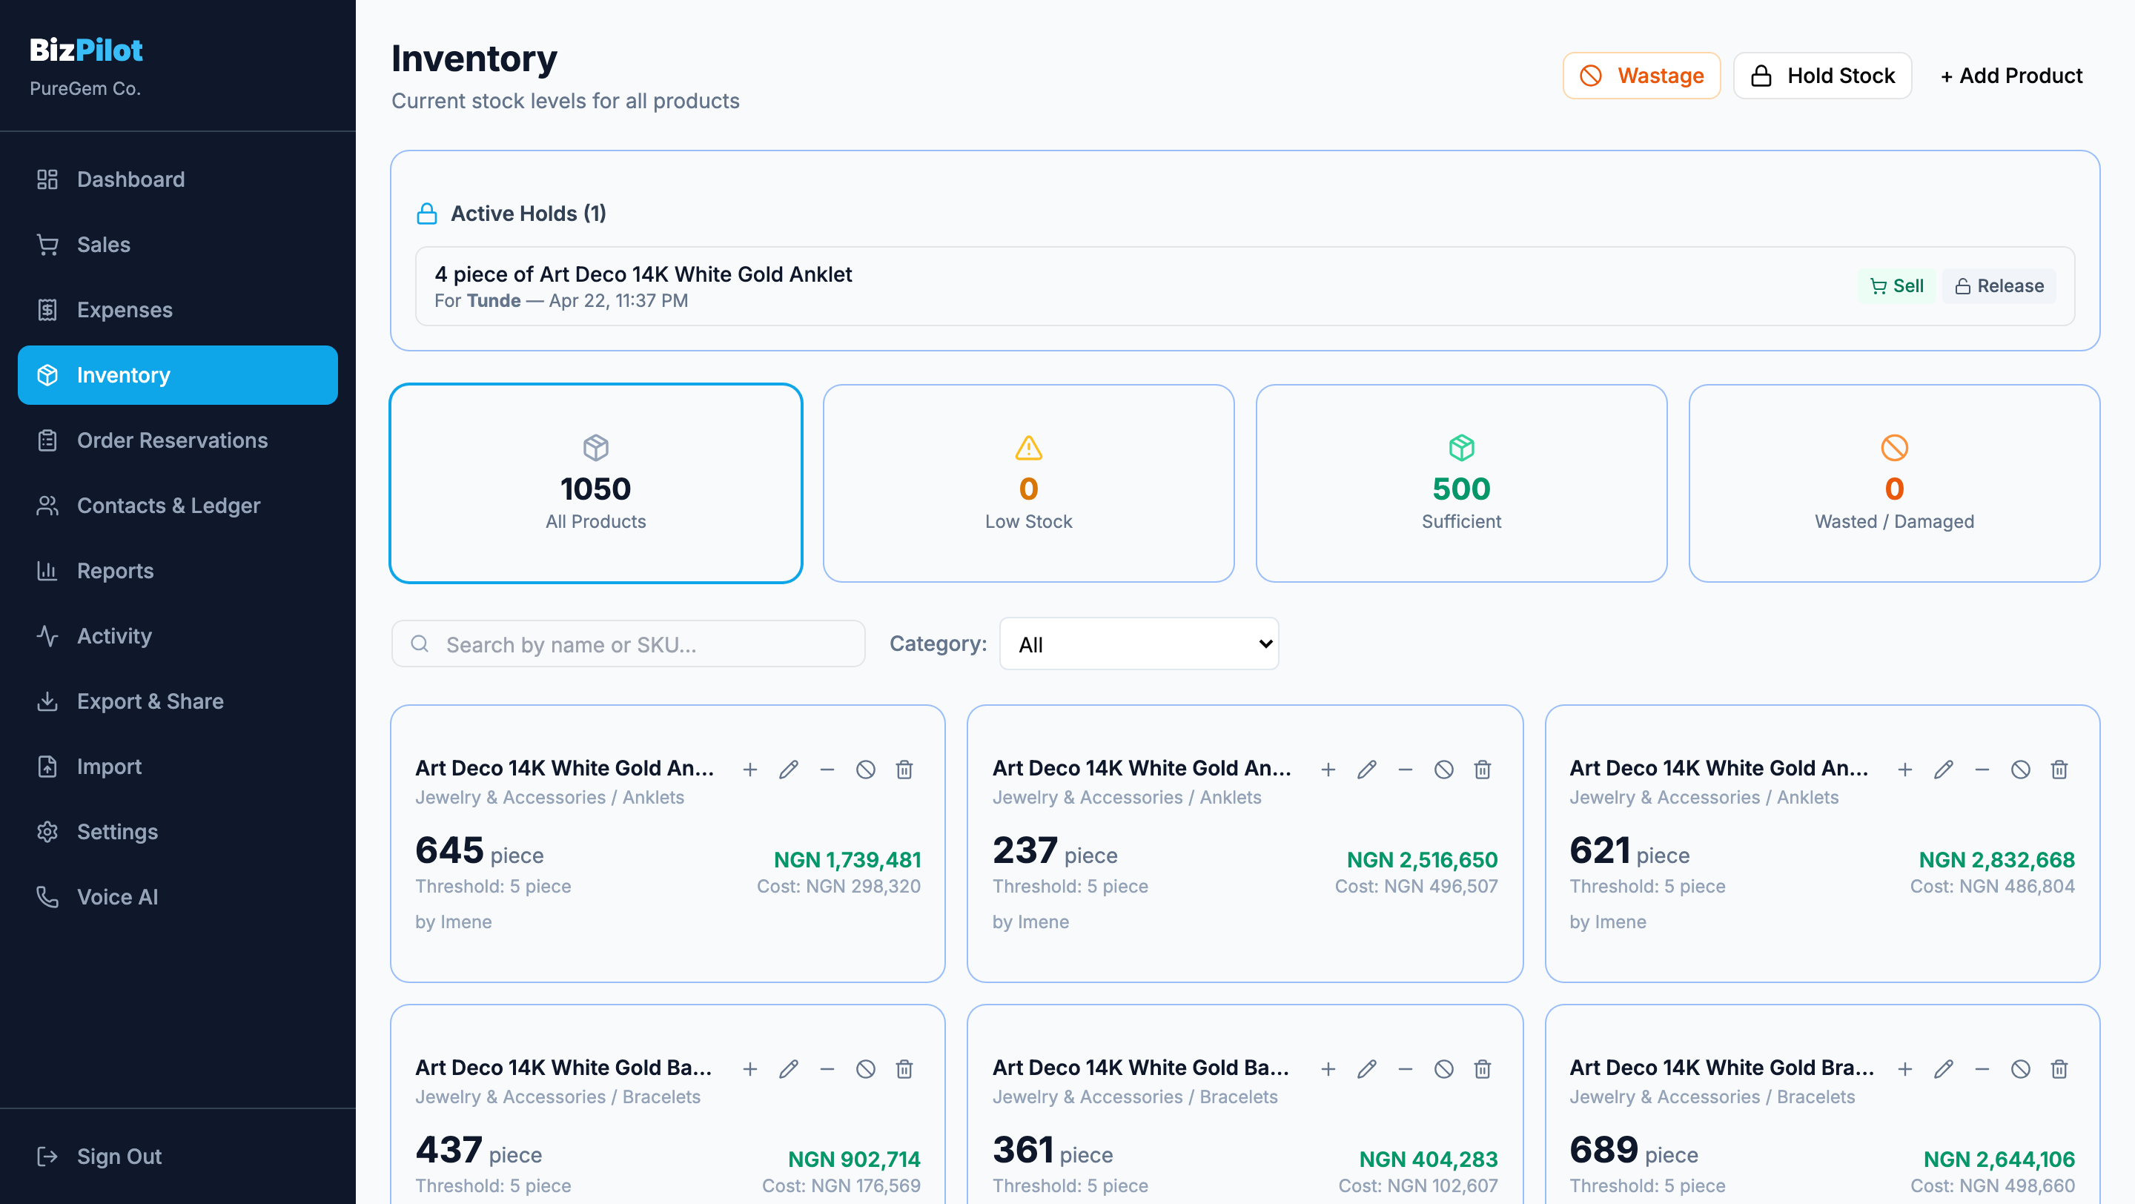Sign out of BizPilot
2135x1204 pixels.
click(177, 1156)
